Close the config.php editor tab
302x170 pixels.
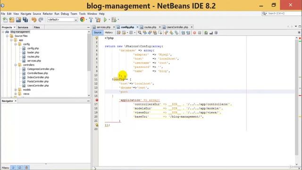tap(137, 27)
